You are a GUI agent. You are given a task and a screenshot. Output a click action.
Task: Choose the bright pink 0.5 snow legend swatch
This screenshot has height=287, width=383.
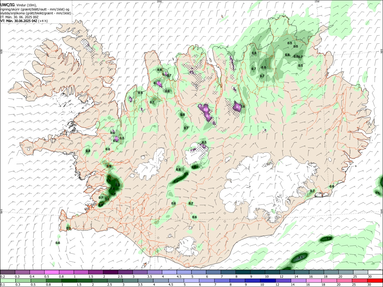click(x=51, y=272)
